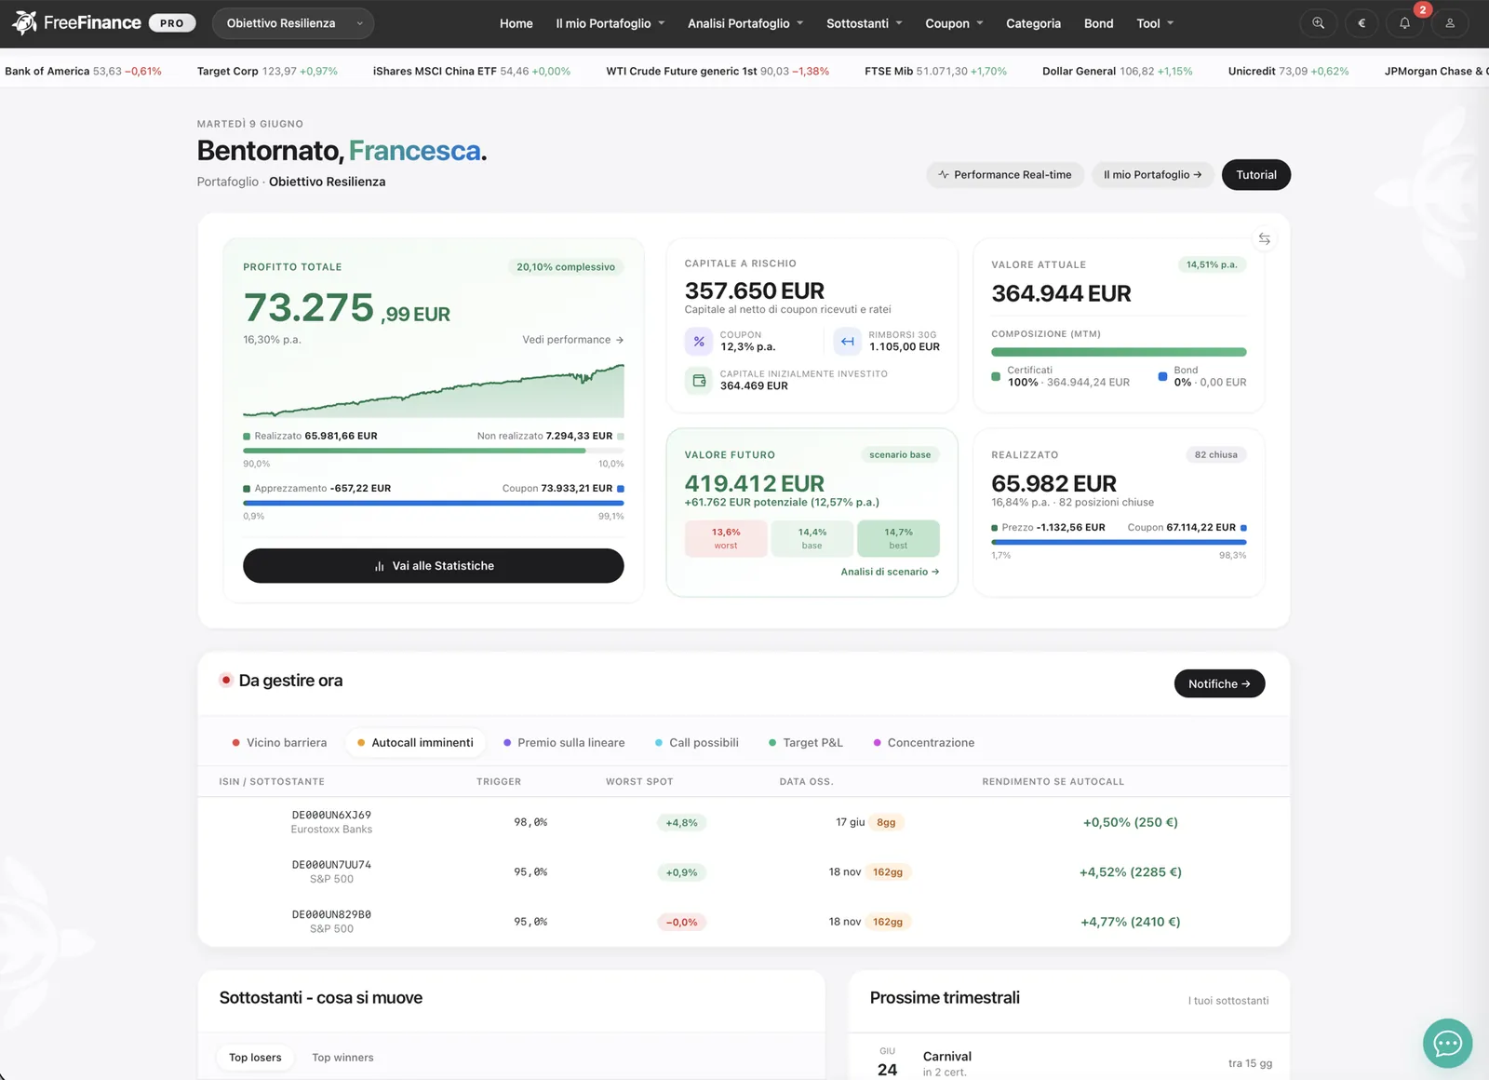
Task: Select the Premio sulla lineare tab
Action: [x=564, y=743]
